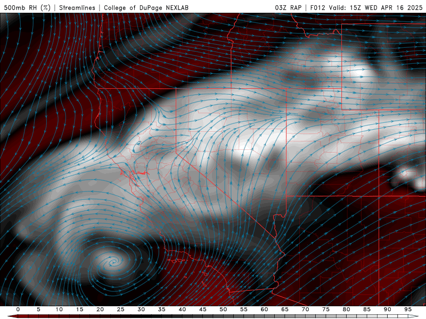426x319 pixels.
Task: Click "College of DuPage NEXLAB" header text
Action: [x=146, y=7]
